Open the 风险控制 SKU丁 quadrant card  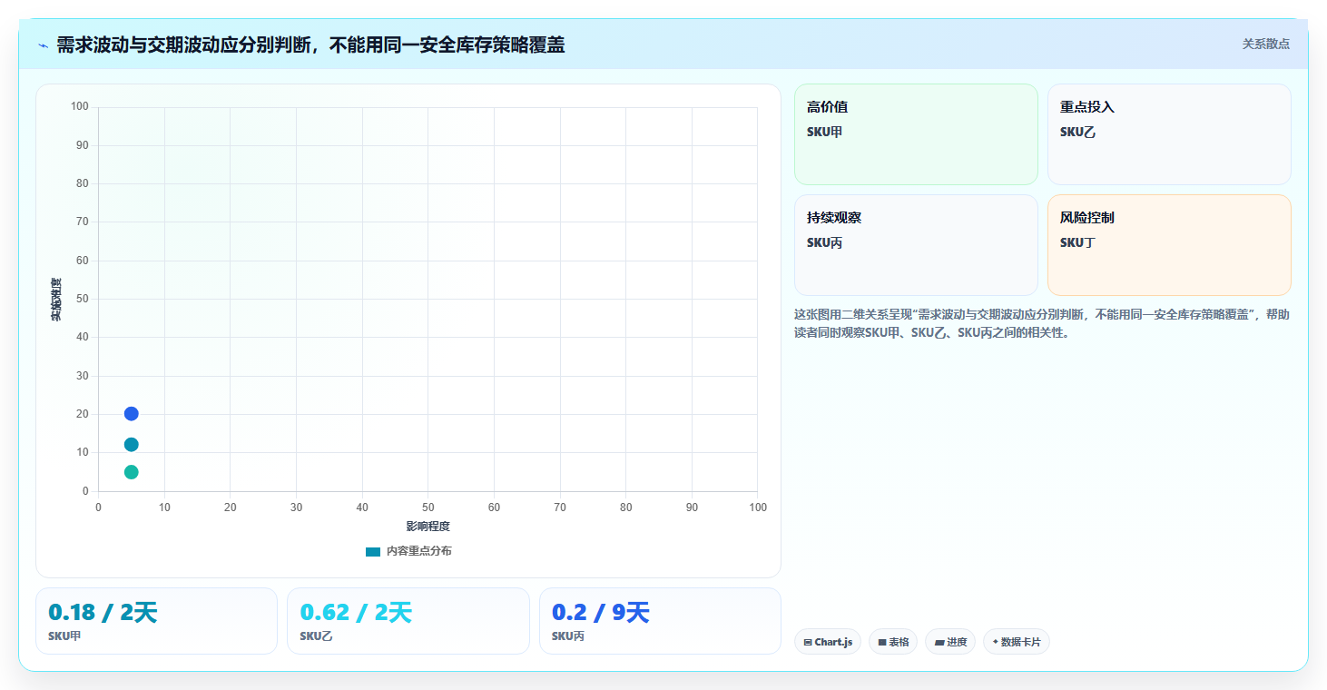pyautogui.click(x=1169, y=245)
